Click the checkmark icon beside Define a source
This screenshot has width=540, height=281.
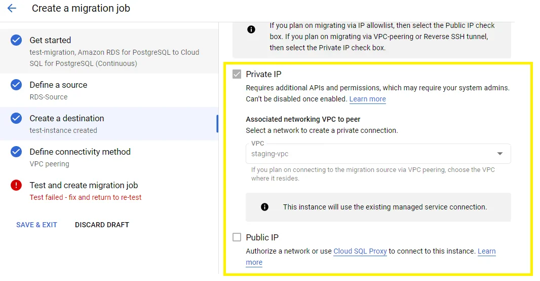click(x=16, y=85)
